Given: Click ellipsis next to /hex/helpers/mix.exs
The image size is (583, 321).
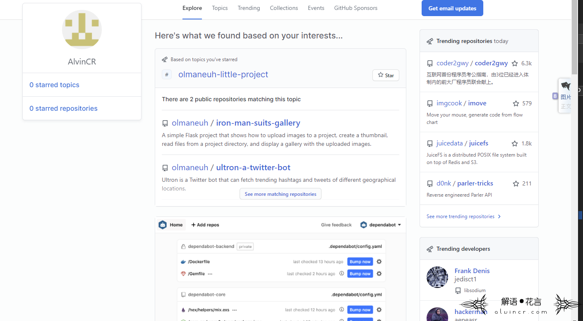Looking at the screenshot, I should pos(235,310).
